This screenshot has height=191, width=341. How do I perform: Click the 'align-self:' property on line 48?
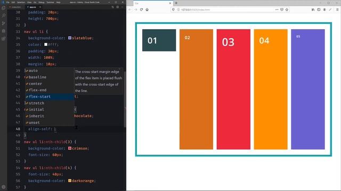[40, 129]
